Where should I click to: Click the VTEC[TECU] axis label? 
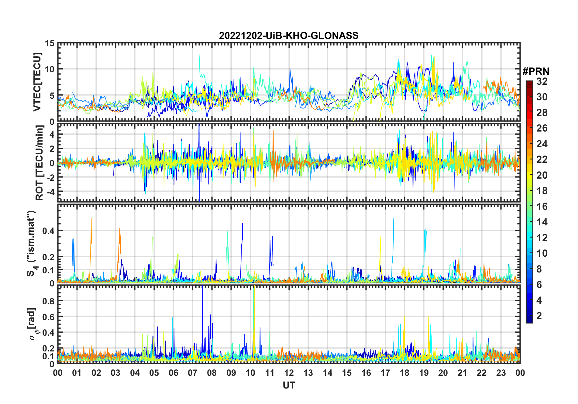tap(37, 82)
